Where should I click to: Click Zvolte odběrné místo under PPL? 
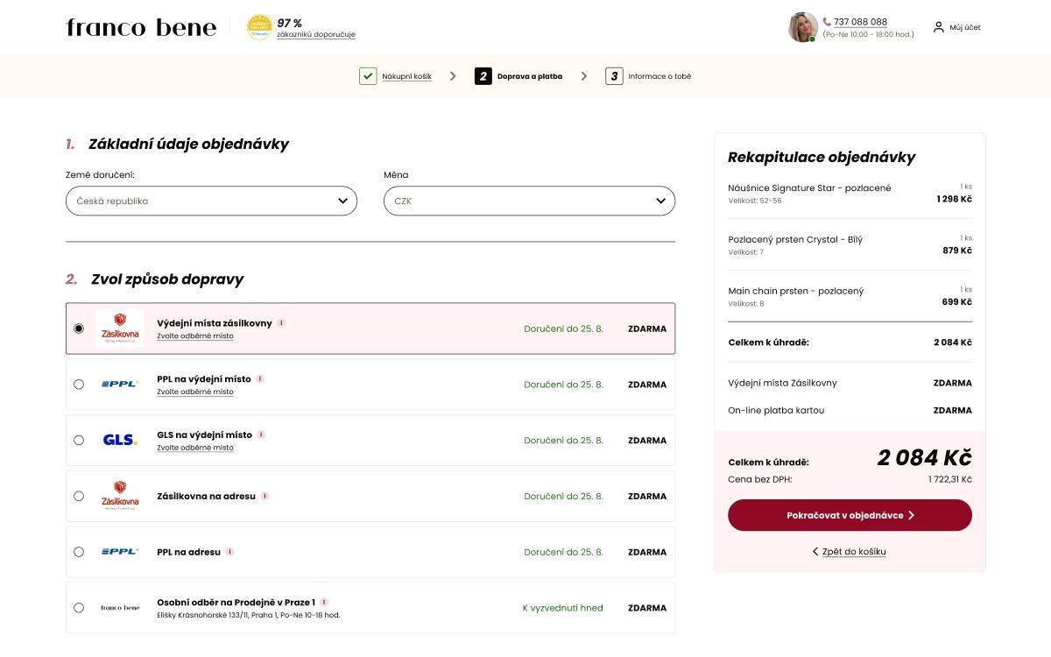(x=195, y=392)
